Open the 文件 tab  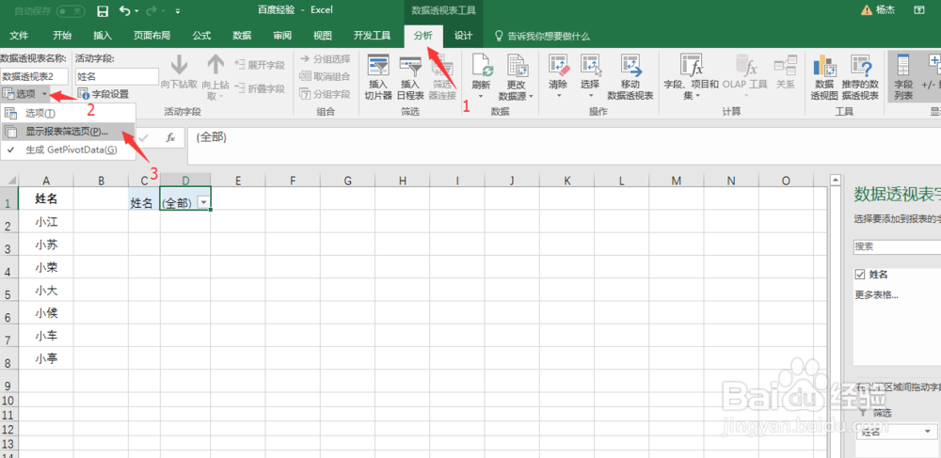pos(19,36)
